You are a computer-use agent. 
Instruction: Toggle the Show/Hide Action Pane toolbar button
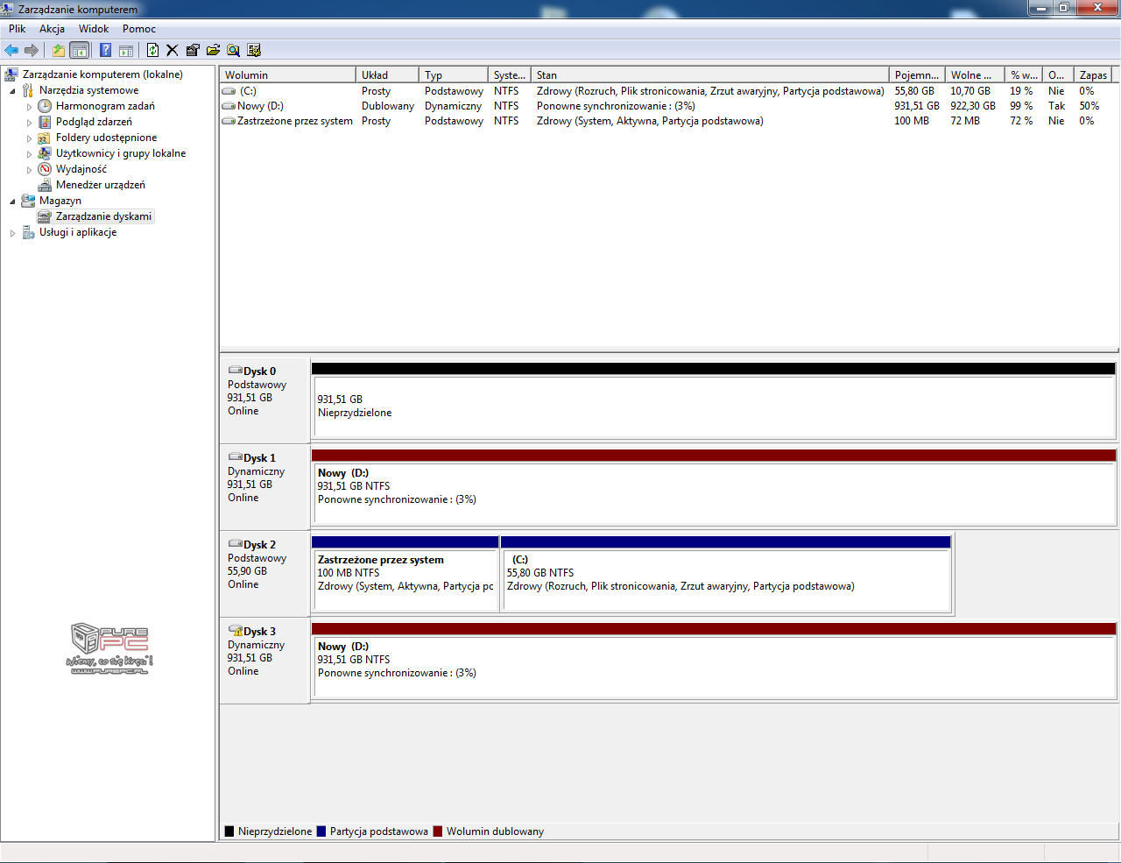pos(126,50)
